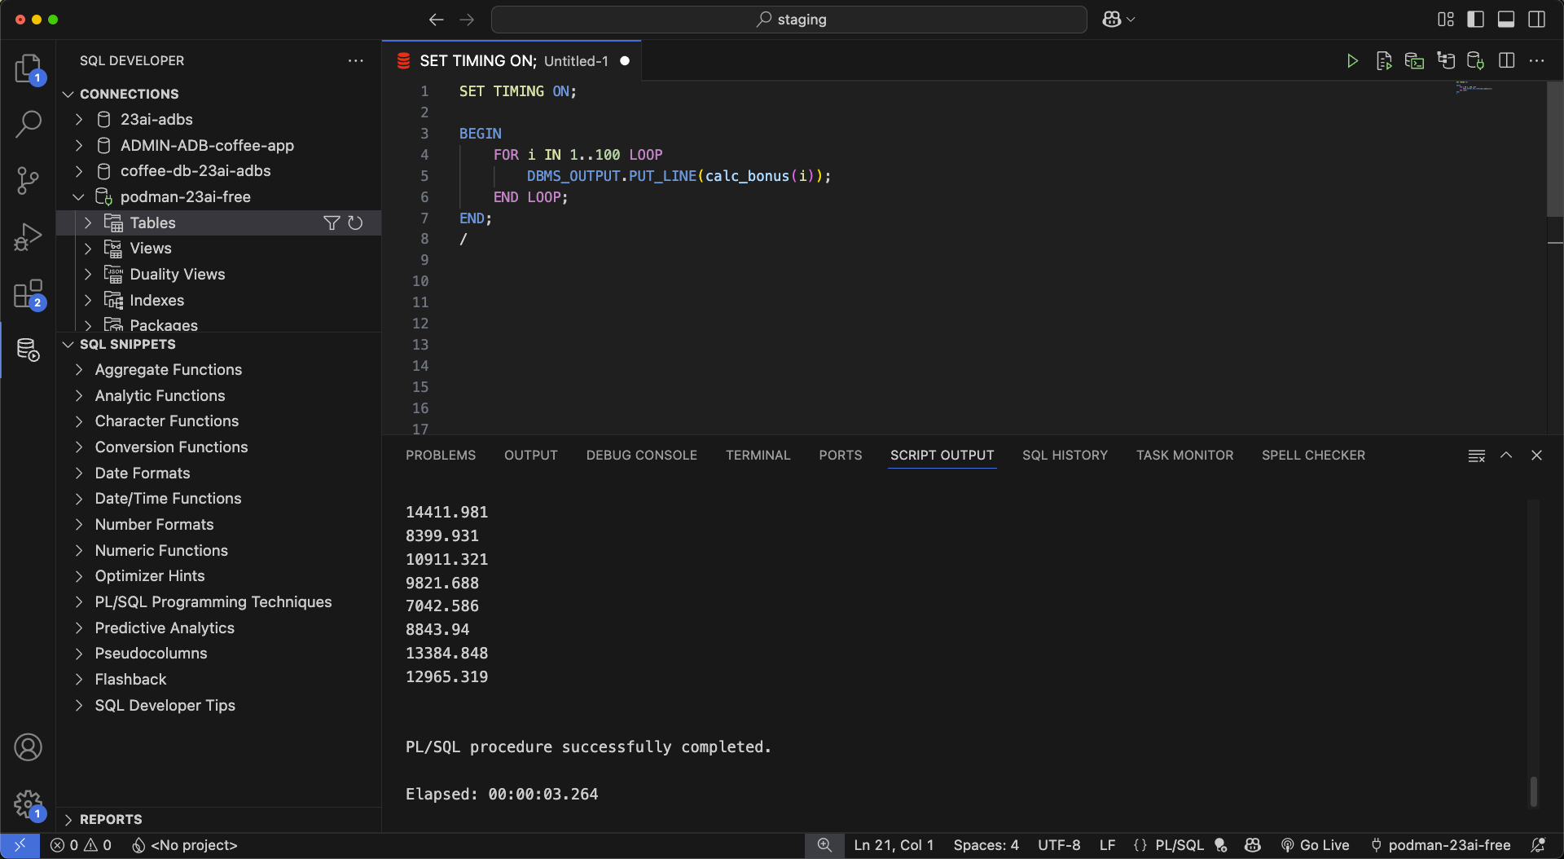Switch to the TERMINAL tab

point(758,456)
